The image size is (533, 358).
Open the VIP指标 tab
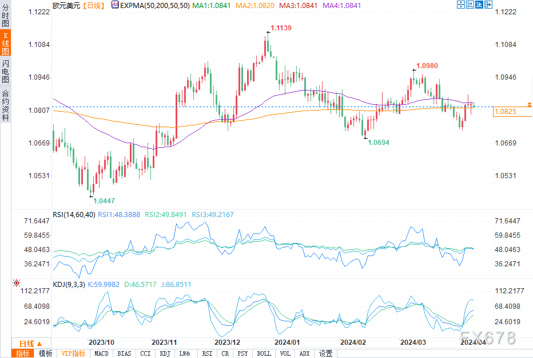pyautogui.click(x=73, y=353)
